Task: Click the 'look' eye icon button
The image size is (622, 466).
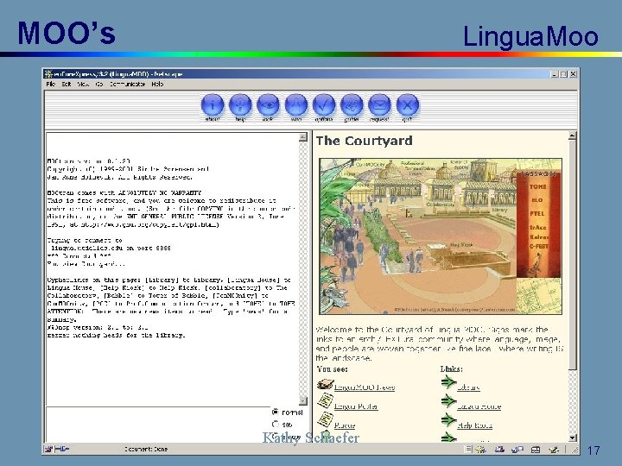Action: (x=268, y=105)
